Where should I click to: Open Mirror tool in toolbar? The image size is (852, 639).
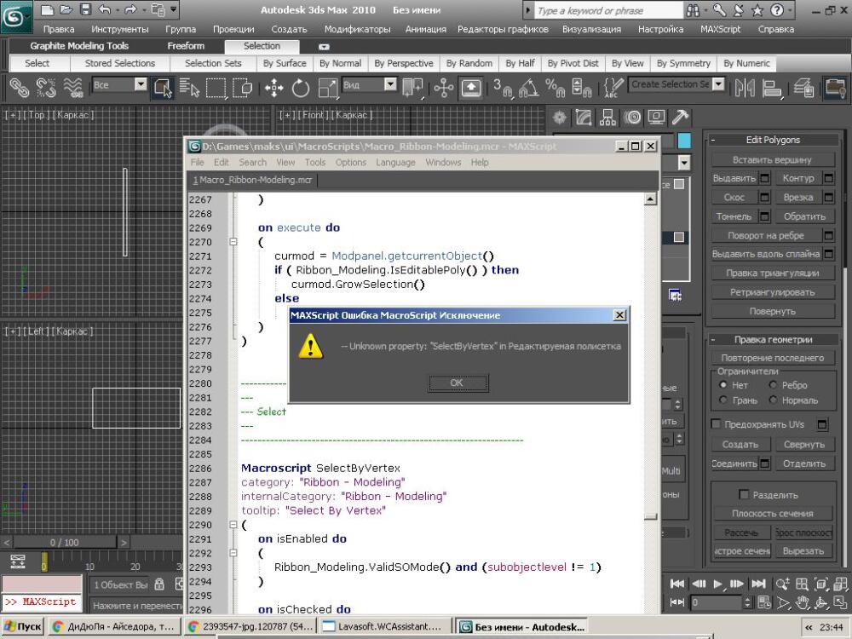click(x=745, y=87)
